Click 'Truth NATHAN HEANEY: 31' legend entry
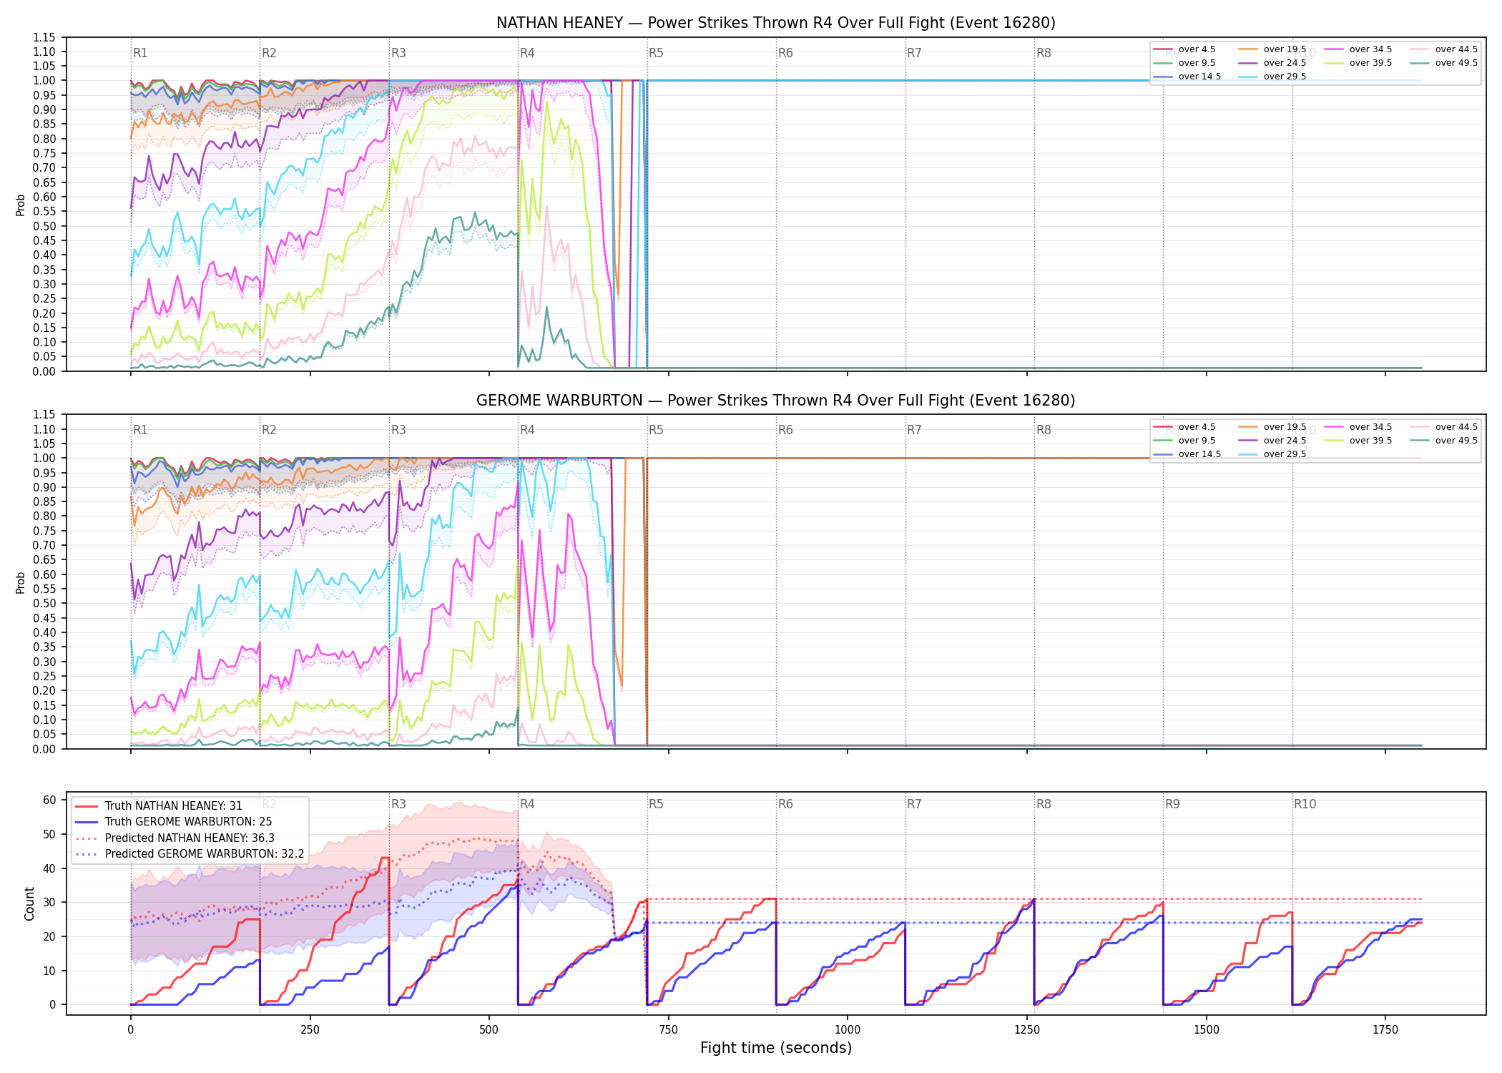Screen dimensions: 1502x1073 tap(159, 806)
